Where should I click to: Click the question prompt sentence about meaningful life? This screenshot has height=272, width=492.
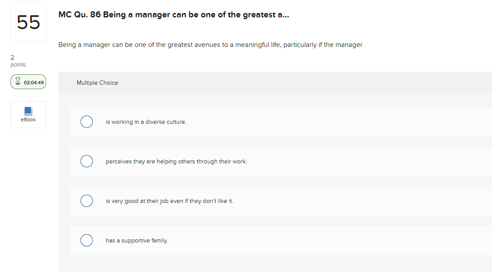pos(211,44)
